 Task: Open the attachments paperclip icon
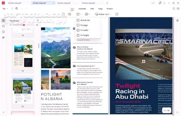[x=4, y=37]
